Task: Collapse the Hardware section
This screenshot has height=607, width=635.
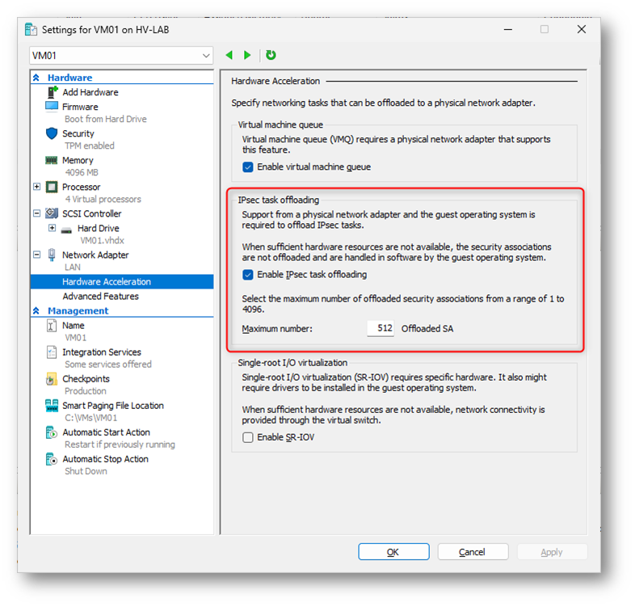Action: coord(36,78)
